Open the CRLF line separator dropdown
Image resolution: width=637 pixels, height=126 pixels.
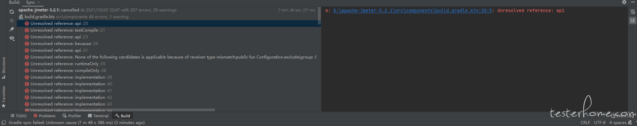click(585, 123)
